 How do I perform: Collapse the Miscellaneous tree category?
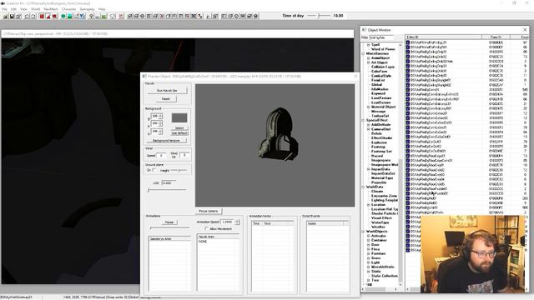click(x=364, y=53)
